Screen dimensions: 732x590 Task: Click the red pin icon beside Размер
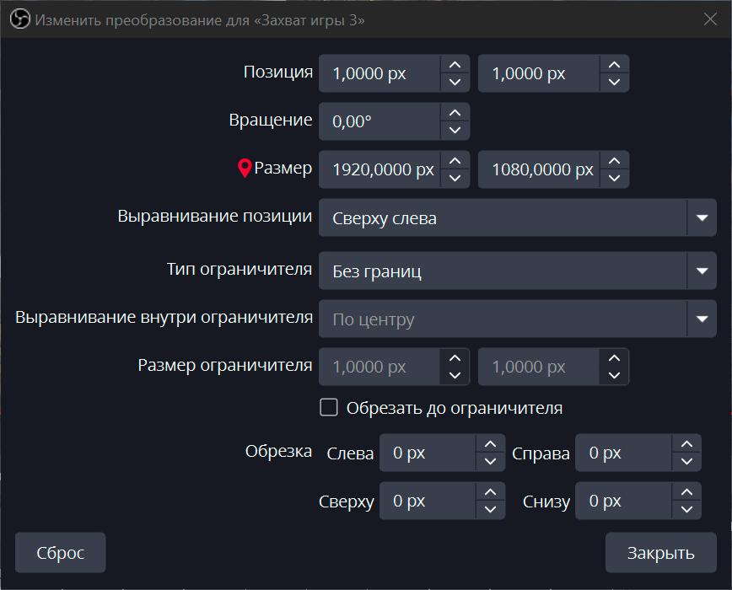tap(245, 169)
